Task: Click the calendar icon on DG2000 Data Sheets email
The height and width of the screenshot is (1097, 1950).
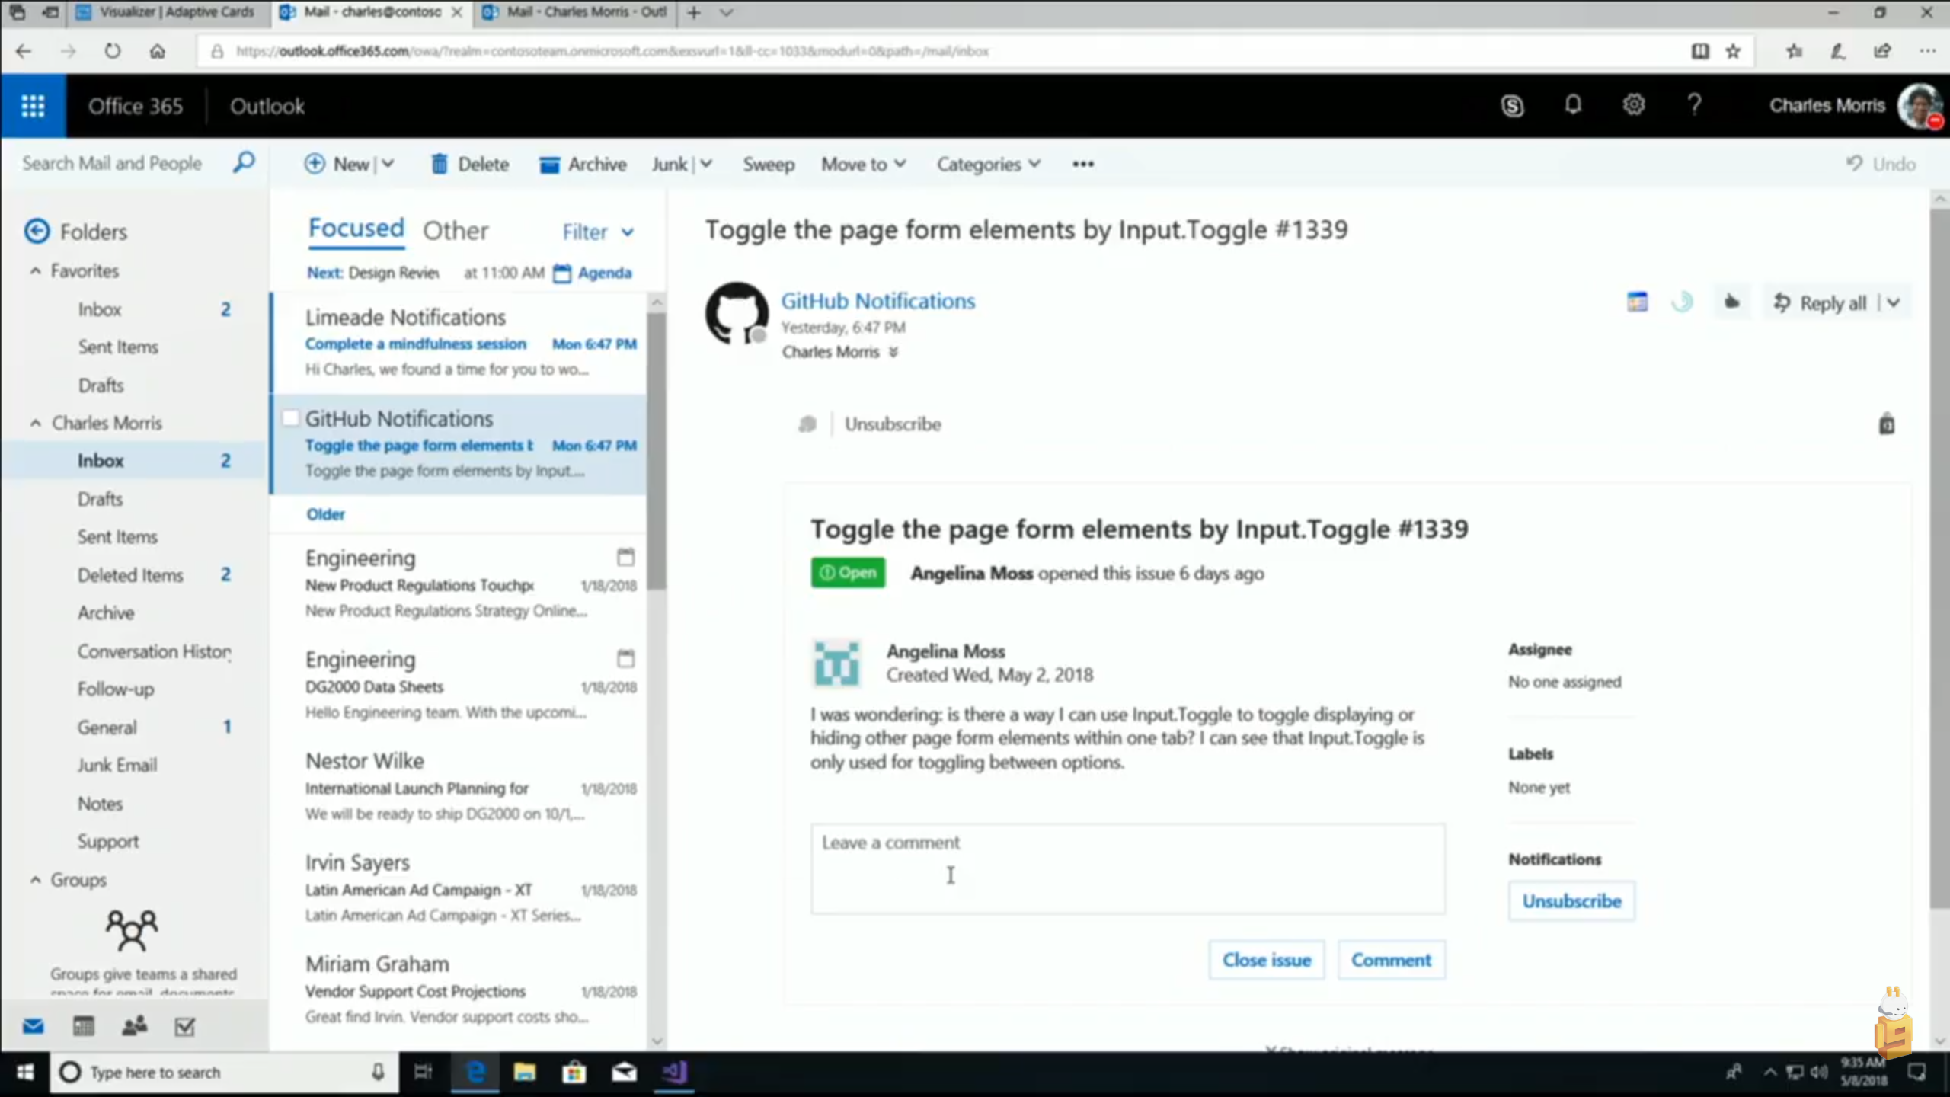Action: click(x=625, y=658)
